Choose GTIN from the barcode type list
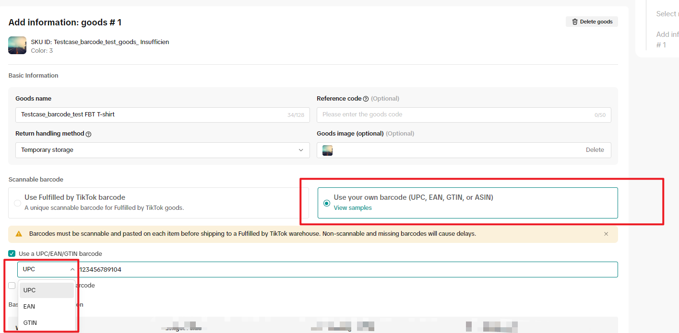Image resolution: width=679 pixels, height=333 pixels. pyautogui.click(x=47, y=323)
